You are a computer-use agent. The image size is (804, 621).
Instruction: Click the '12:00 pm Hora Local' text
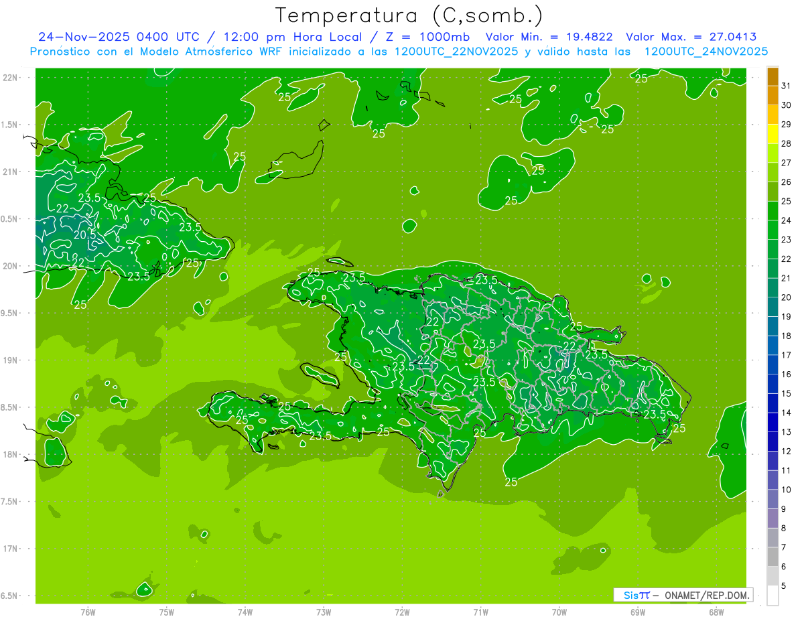[x=292, y=37]
